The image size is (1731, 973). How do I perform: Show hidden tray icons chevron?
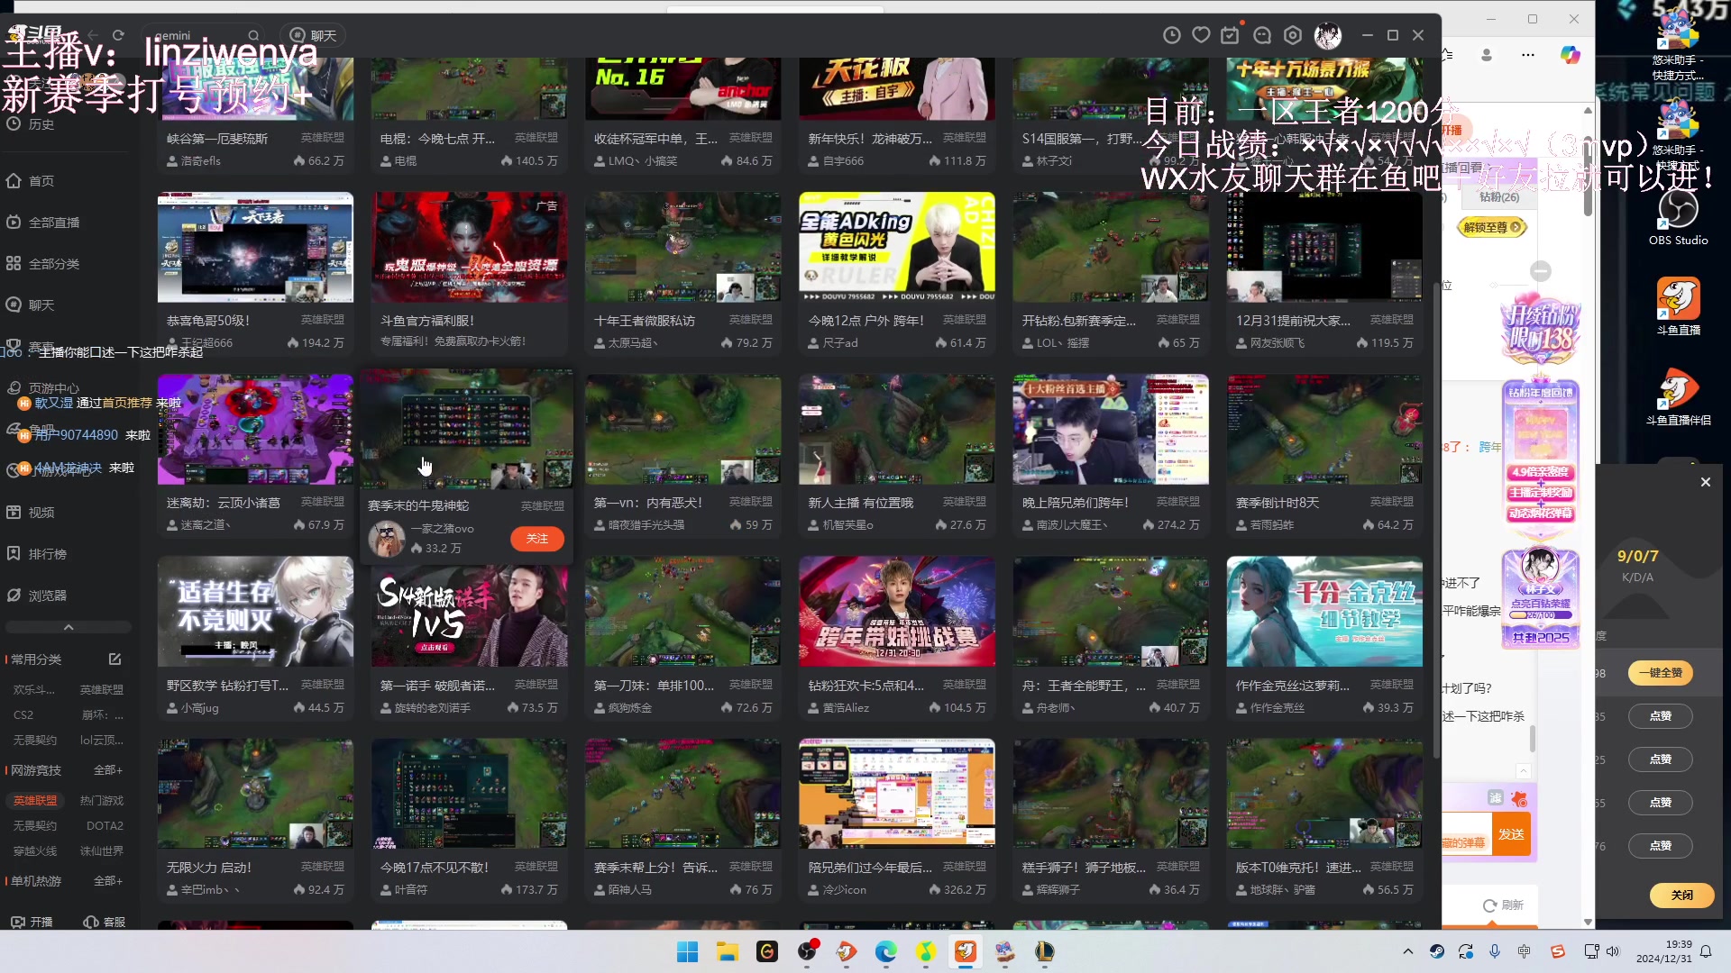point(1407,951)
